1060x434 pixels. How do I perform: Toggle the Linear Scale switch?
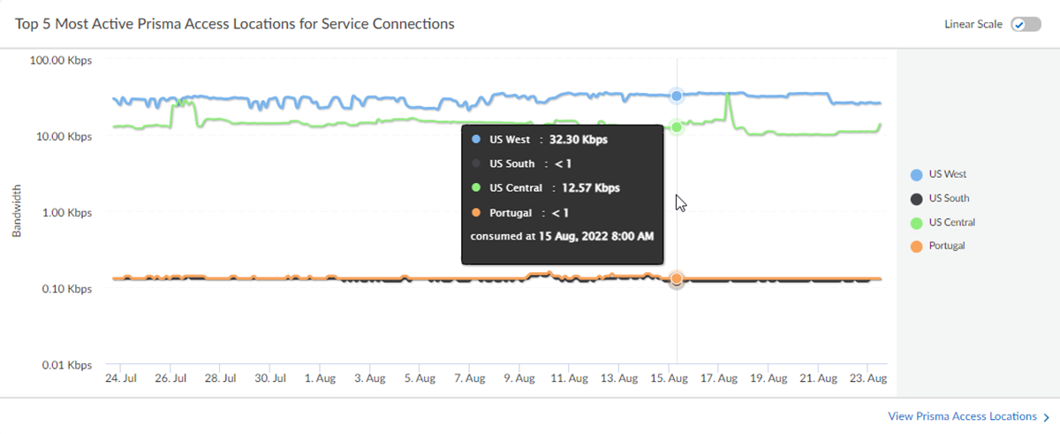click(1026, 24)
